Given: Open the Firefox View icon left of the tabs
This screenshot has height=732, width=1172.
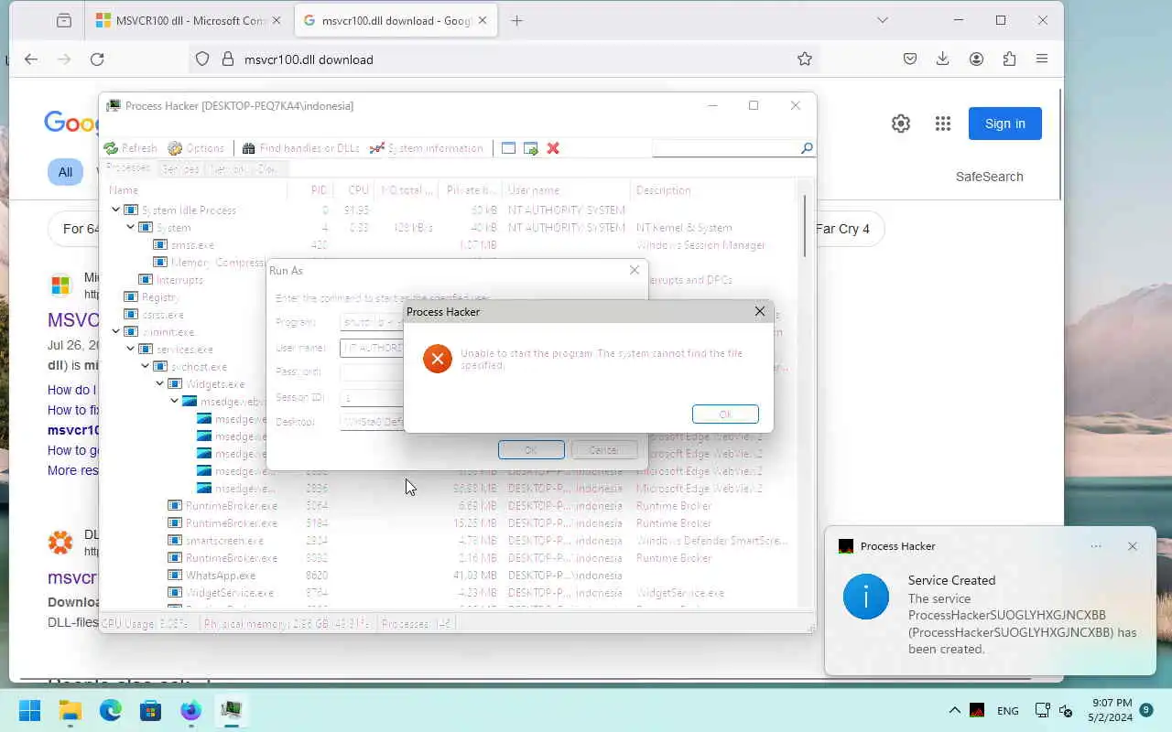Looking at the screenshot, I should (64, 20).
